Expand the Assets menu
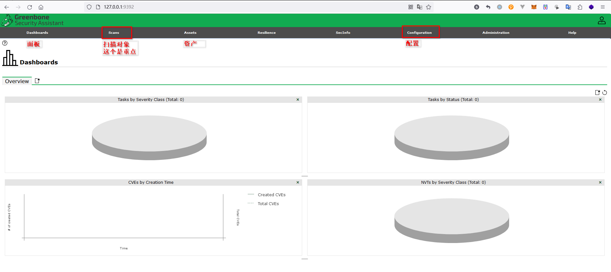Viewport: 611px width, 272px height. click(190, 32)
